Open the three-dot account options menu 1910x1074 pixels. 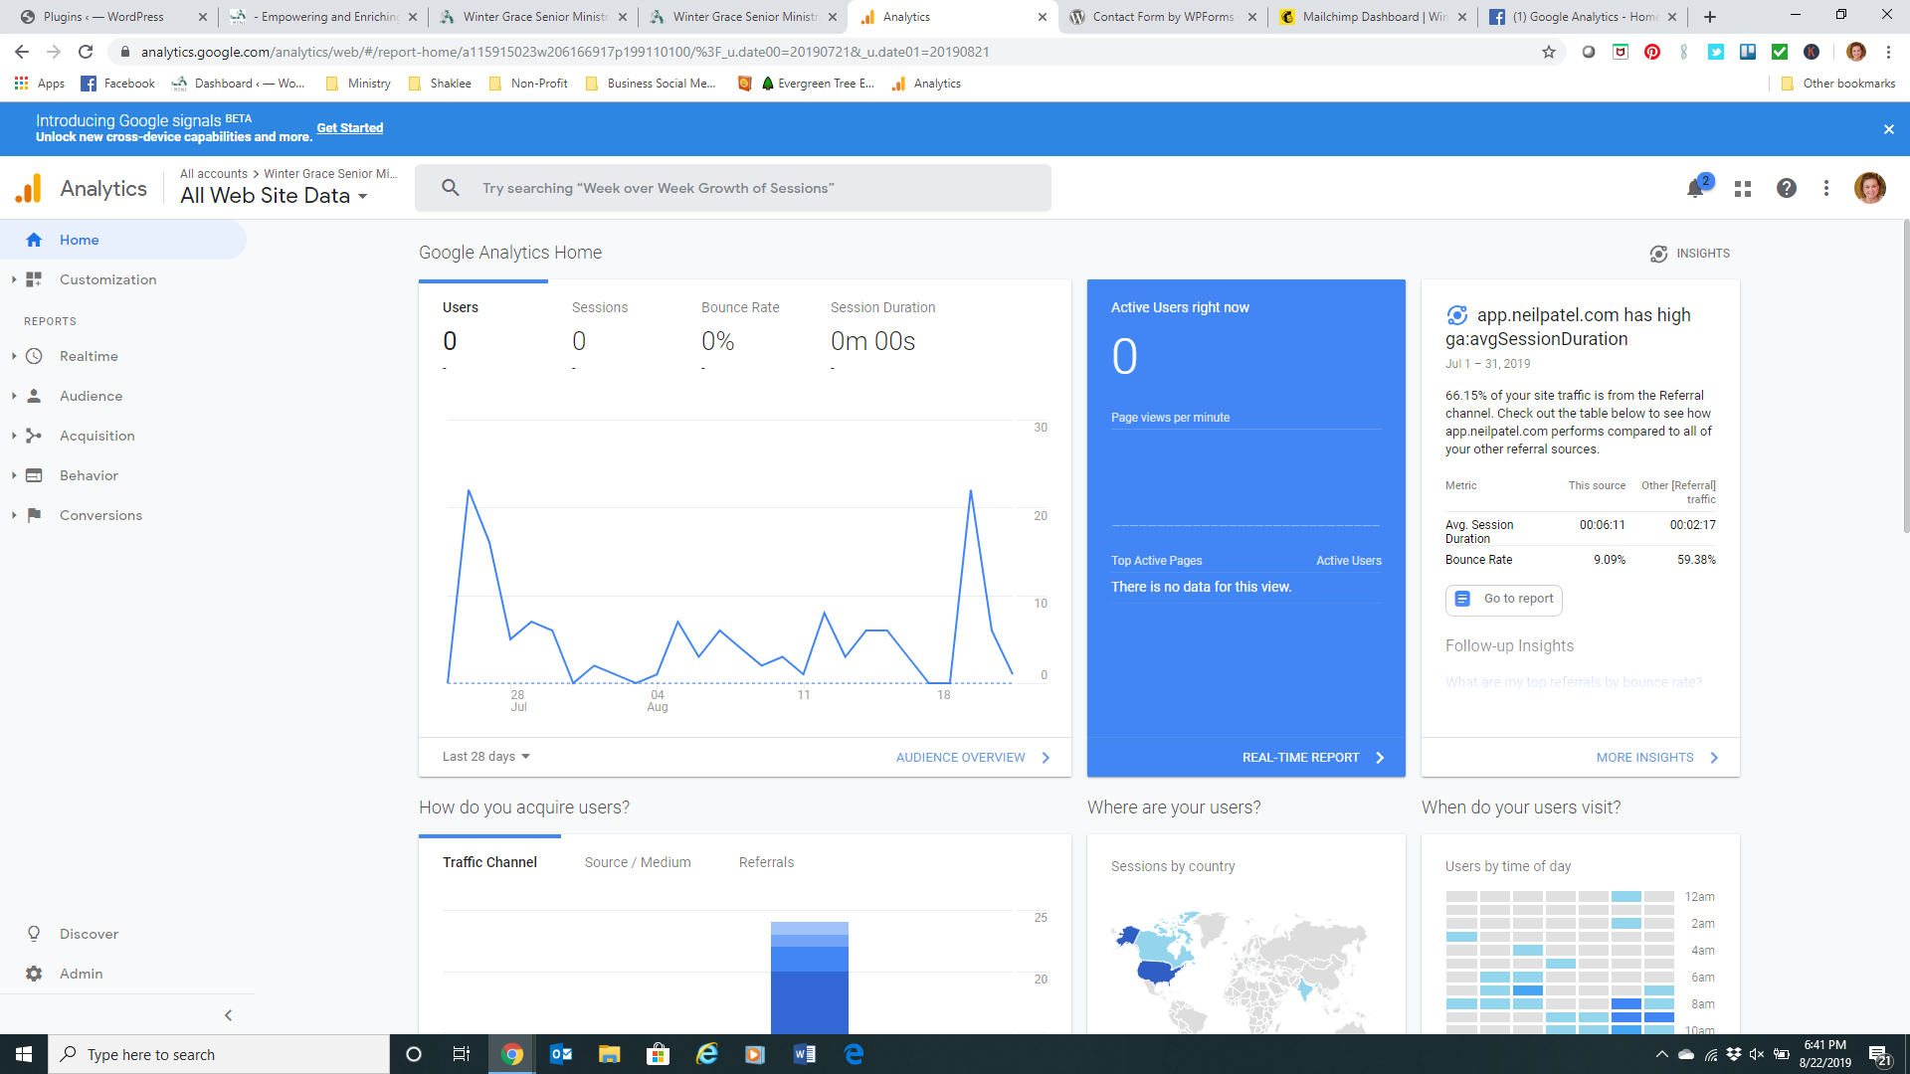pos(1825,188)
